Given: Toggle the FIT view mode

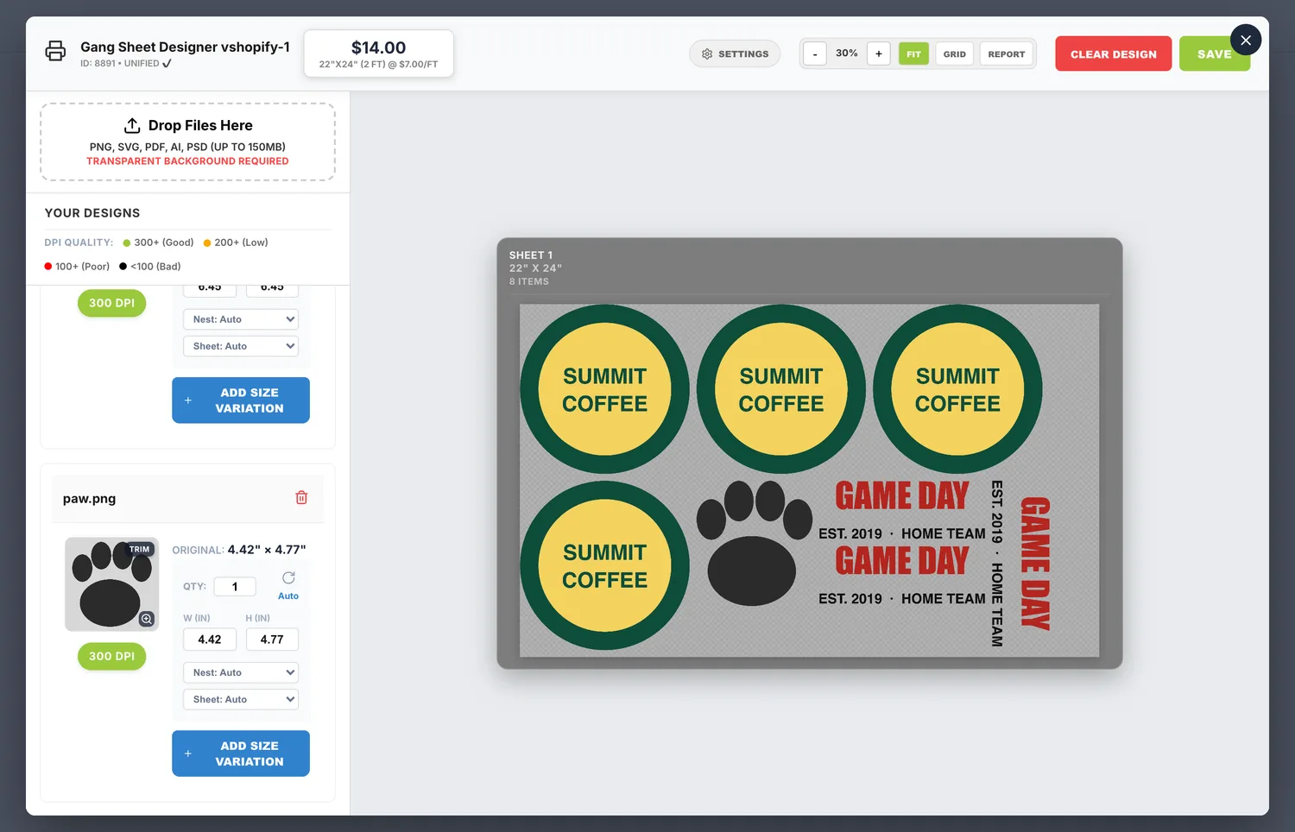Looking at the screenshot, I should coord(913,54).
